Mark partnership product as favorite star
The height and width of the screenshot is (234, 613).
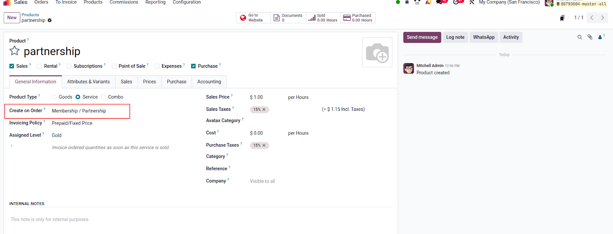pyautogui.click(x=15, y=50)
